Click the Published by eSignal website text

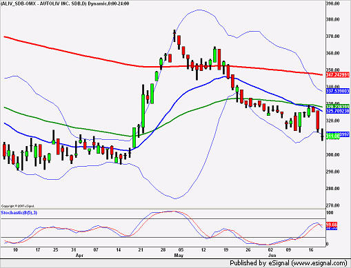pos(288,263)
